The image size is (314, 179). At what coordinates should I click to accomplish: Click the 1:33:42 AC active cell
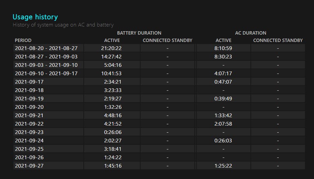pyautogui.click(x=223, y=116)
